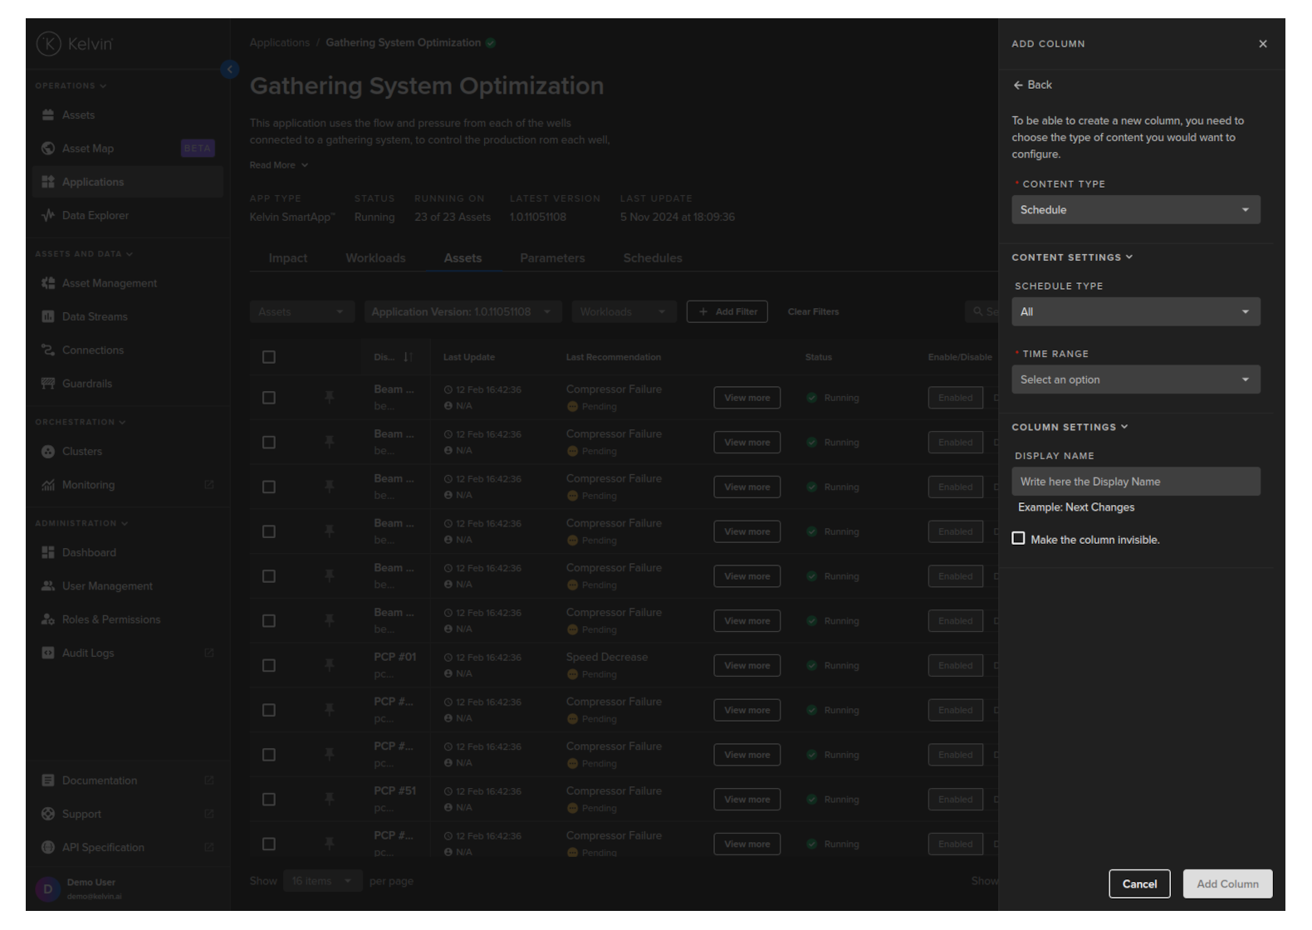Click the Asset Map globe icon
The width and height of the screenshot is (1312, 930).
48,149
